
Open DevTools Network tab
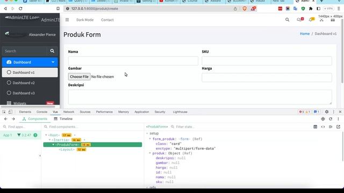pos(69,112)
